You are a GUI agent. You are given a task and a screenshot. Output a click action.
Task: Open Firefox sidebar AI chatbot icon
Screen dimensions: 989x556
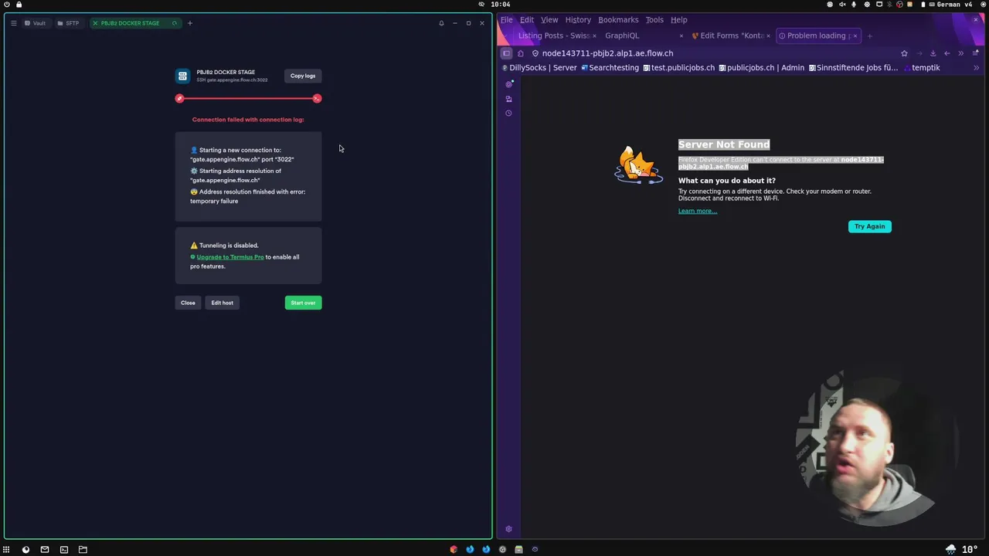[x=508, y=84]
